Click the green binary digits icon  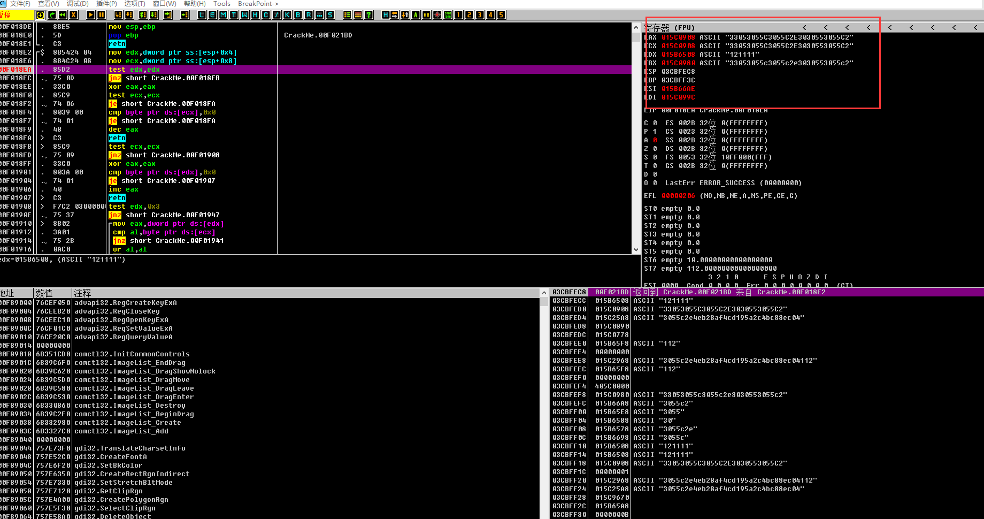448,15
